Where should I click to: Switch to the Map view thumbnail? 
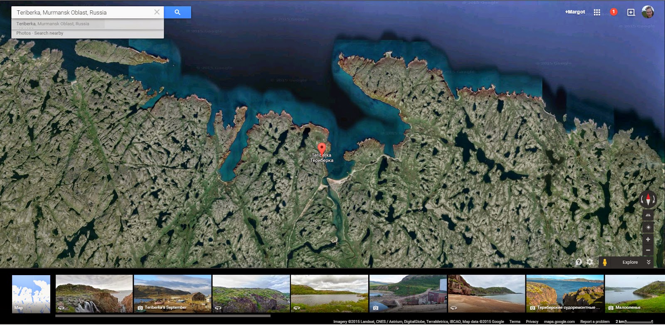tap(31, 294)
